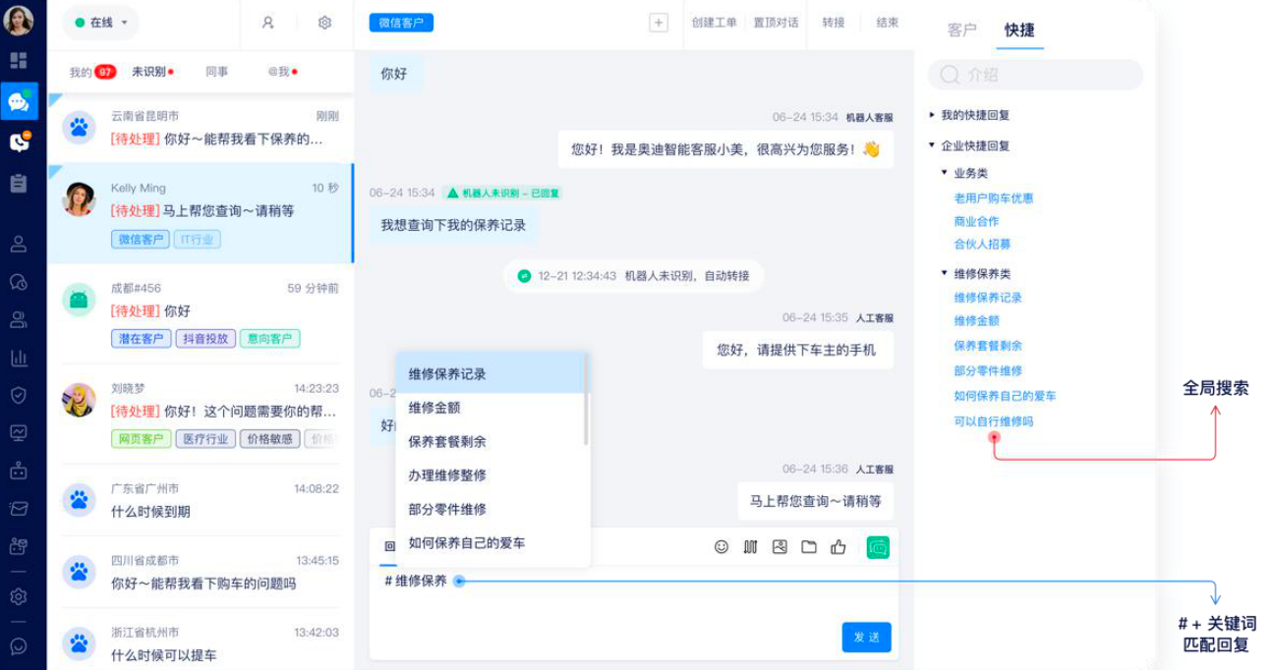This screenshot has height=670, width=1272.
Task: Click the thumbs-up rating icon
Action: (838, 547)
